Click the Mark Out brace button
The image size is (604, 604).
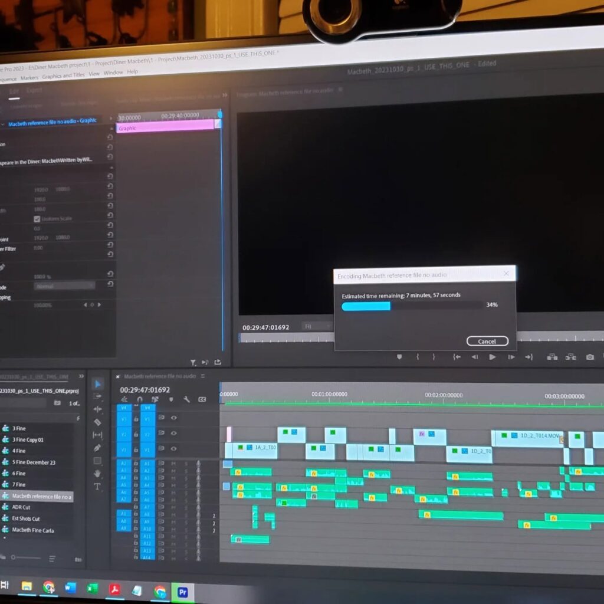(434, 357)
